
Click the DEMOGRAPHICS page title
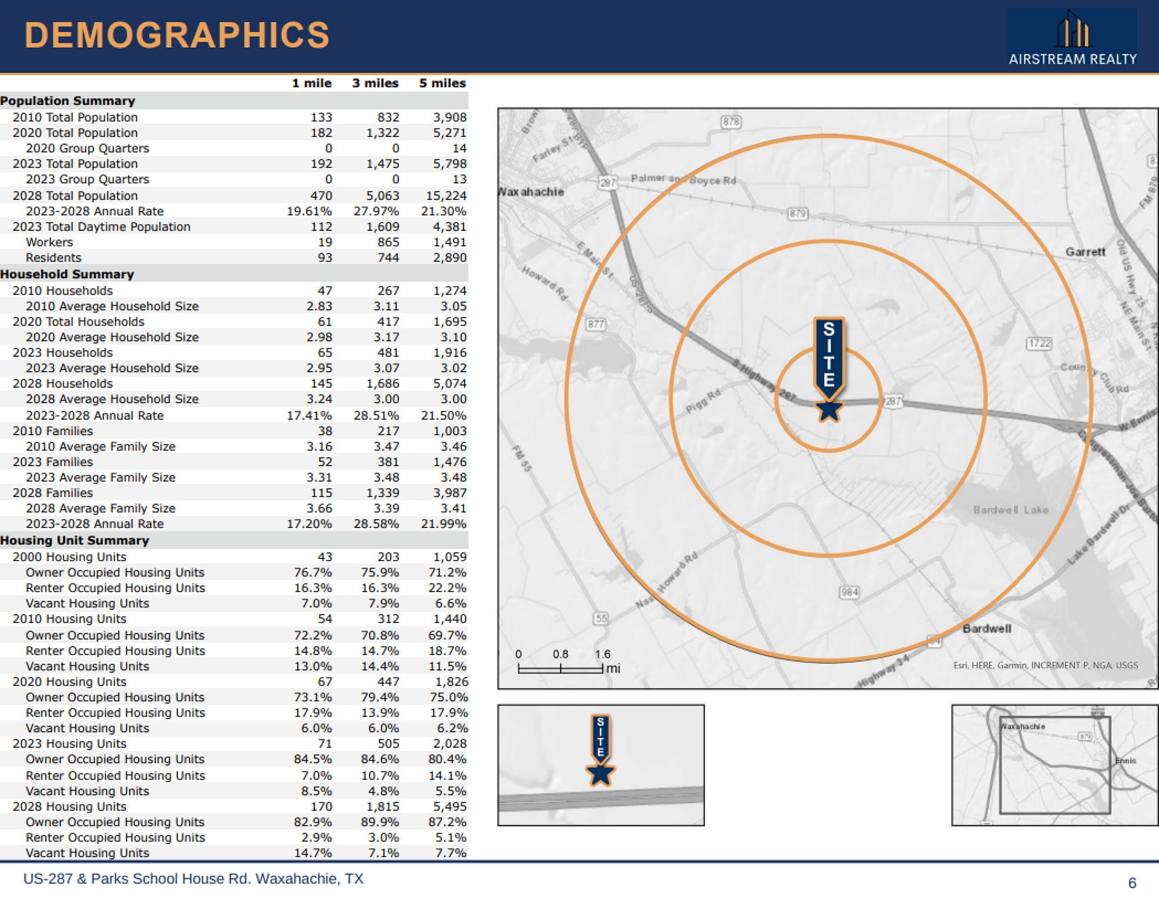tap(177, 35)
